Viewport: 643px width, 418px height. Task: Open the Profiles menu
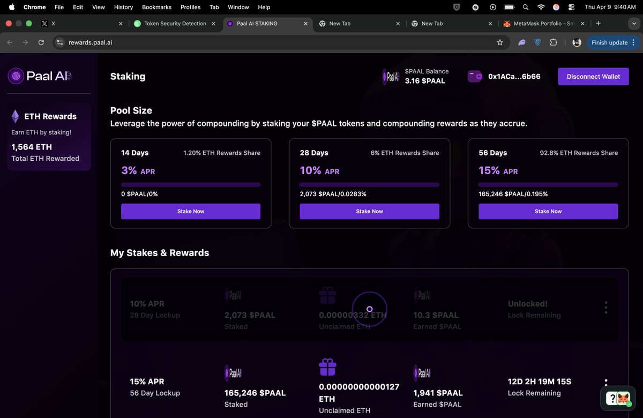[190, 7]
